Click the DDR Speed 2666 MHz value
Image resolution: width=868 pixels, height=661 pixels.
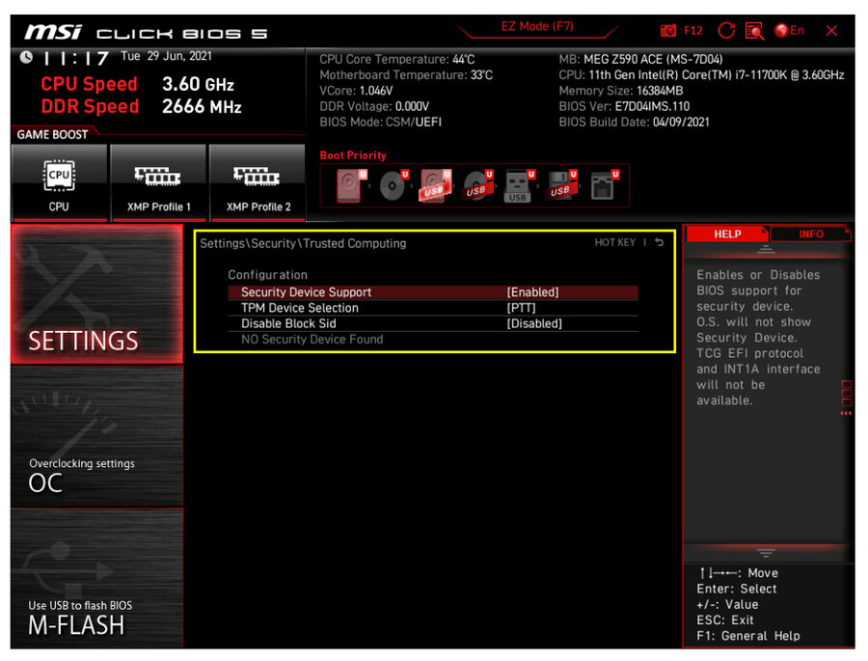202,106
